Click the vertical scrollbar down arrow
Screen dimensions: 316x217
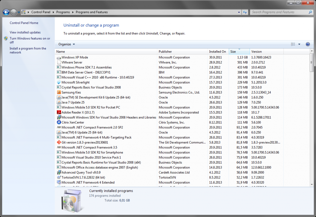pos(312,185)
